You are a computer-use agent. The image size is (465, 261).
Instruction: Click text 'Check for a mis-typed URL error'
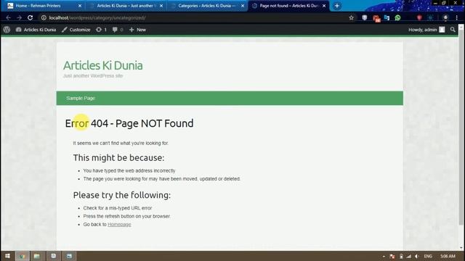118,208
